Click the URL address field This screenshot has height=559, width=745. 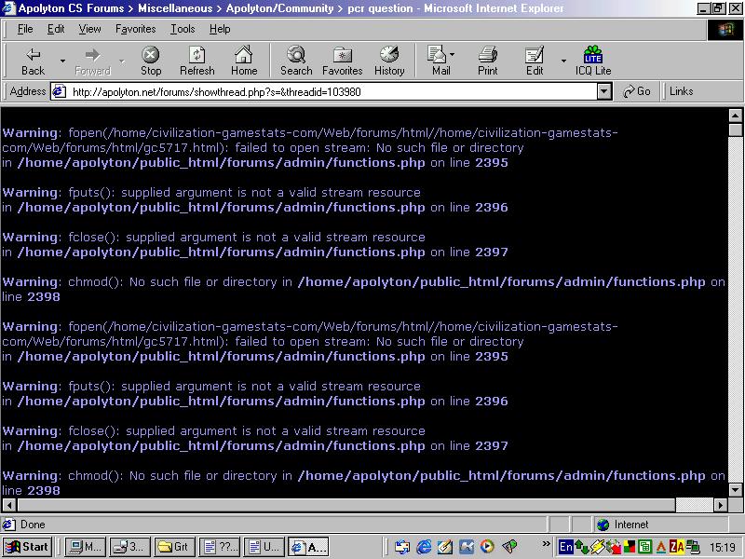click(326, 91)
